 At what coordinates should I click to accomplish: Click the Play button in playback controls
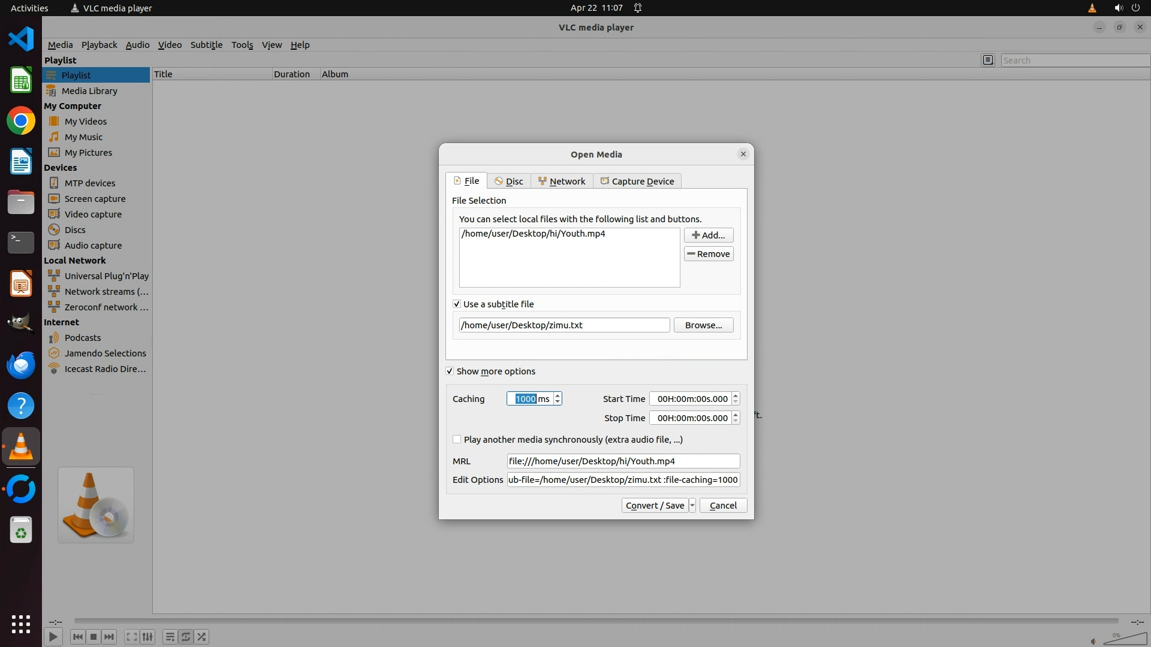53,637
